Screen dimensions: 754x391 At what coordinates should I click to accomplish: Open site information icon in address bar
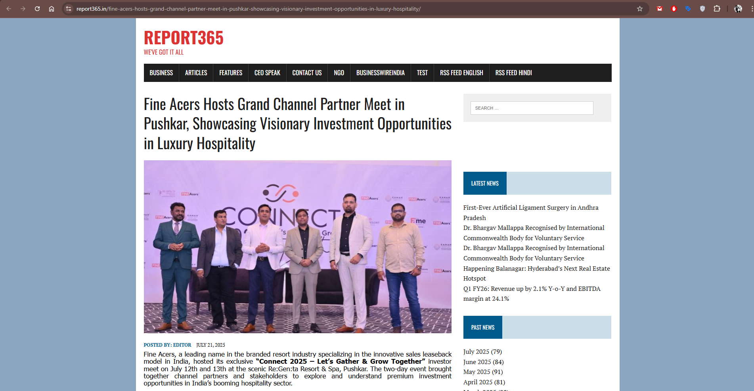(69, 9)
